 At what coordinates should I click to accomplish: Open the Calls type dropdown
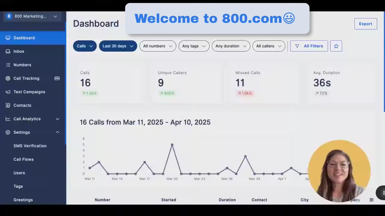(85, 46)
